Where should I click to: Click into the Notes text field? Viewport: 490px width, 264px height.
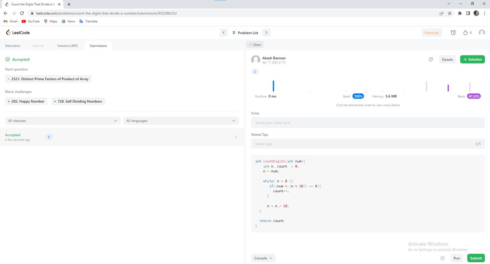367,123
